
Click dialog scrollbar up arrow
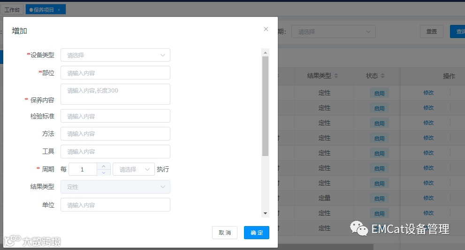pos(266,53)
